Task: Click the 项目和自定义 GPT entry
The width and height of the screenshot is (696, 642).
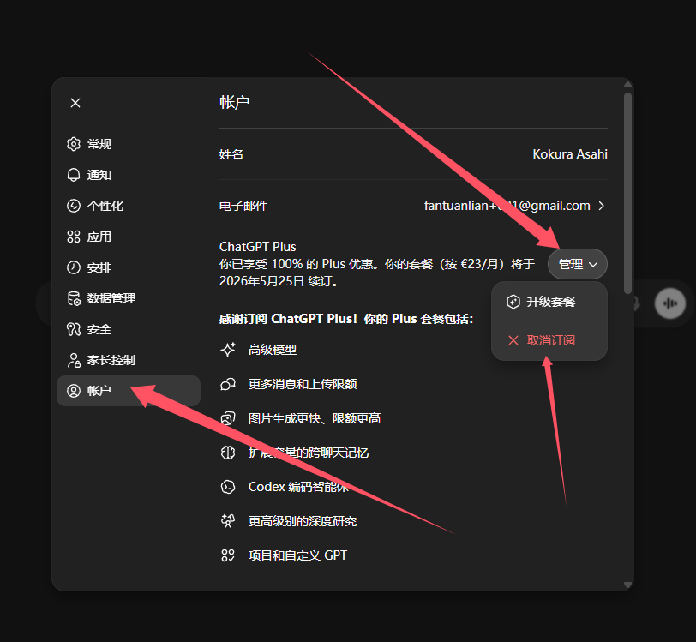Action: pyautogui.click(x=297, y=555)
